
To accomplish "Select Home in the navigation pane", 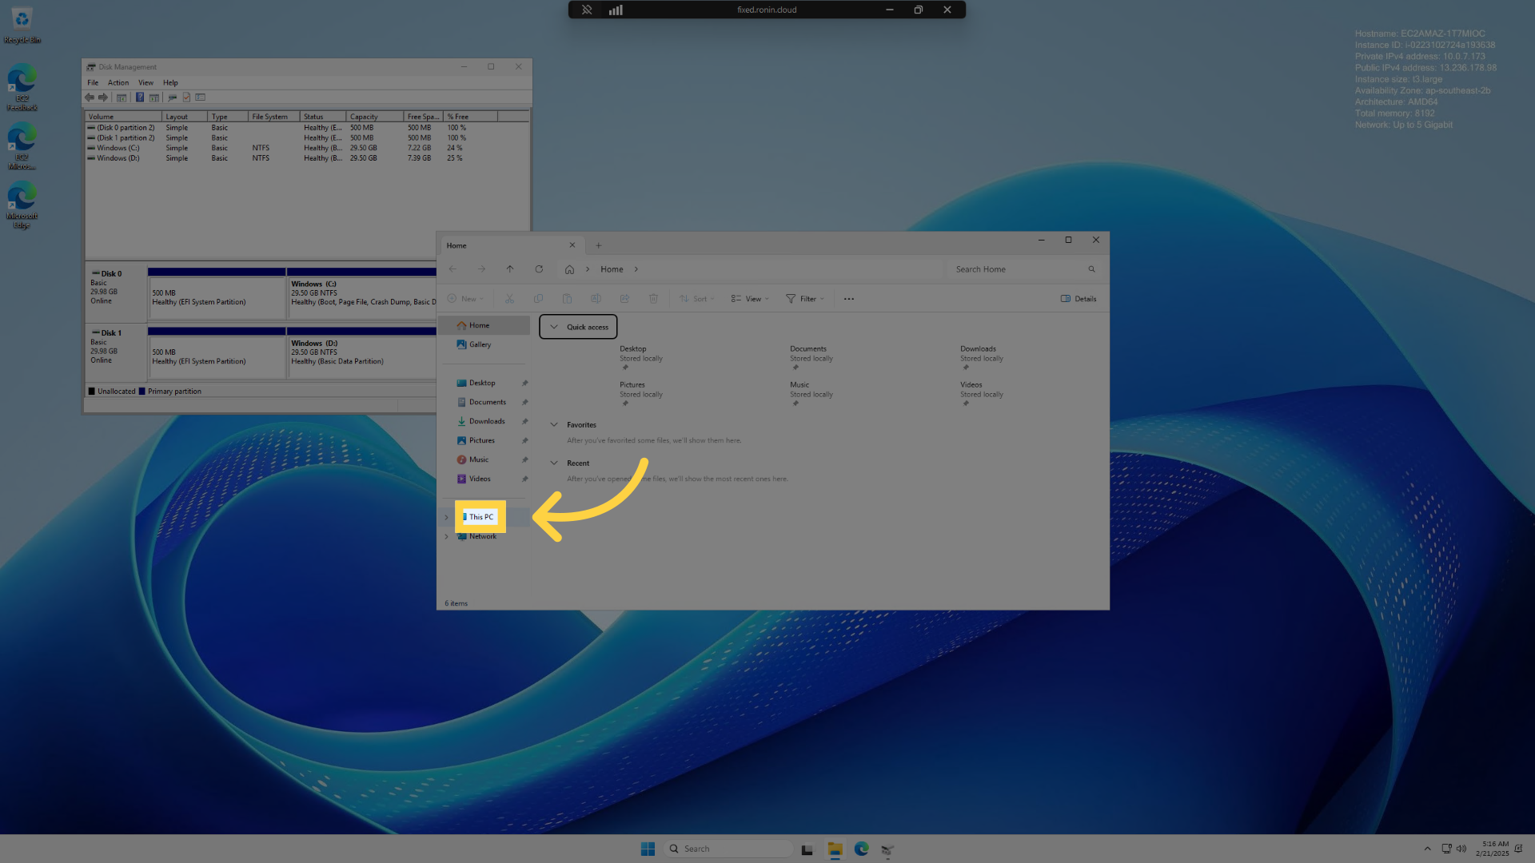I will tap(484, 325).
